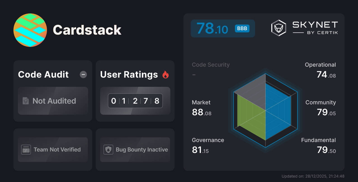Open the Bug Bounty Inactive status
This screenshot has height=182, width=358.
pos(135,150)
